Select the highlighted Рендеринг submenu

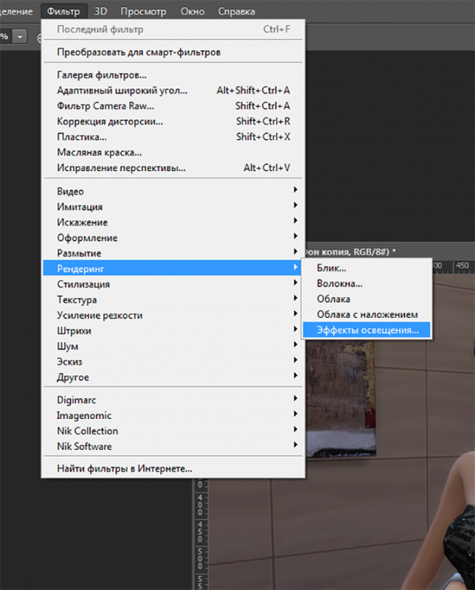(x=173, y=268)
